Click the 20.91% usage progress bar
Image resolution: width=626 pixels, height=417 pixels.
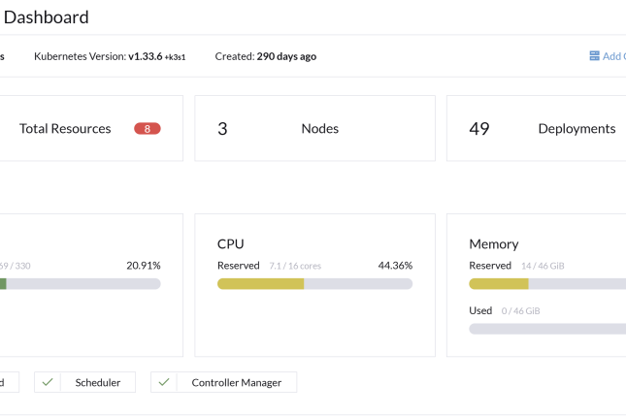81,284
